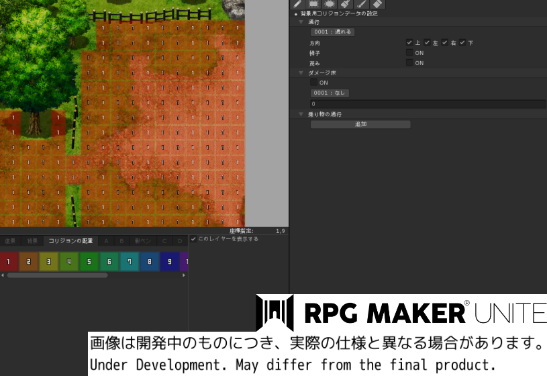Select the コリジョンの配置 tab
Image resolution: width=547 pixels, height=376 pixels.
[x=71, y=241]
